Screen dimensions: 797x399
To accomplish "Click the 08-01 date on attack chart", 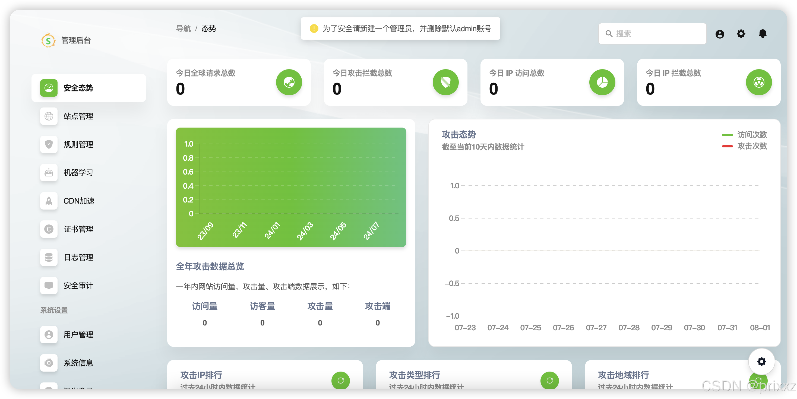I will (760, 328).
